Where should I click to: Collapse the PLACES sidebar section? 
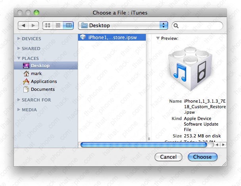(19, 58)
